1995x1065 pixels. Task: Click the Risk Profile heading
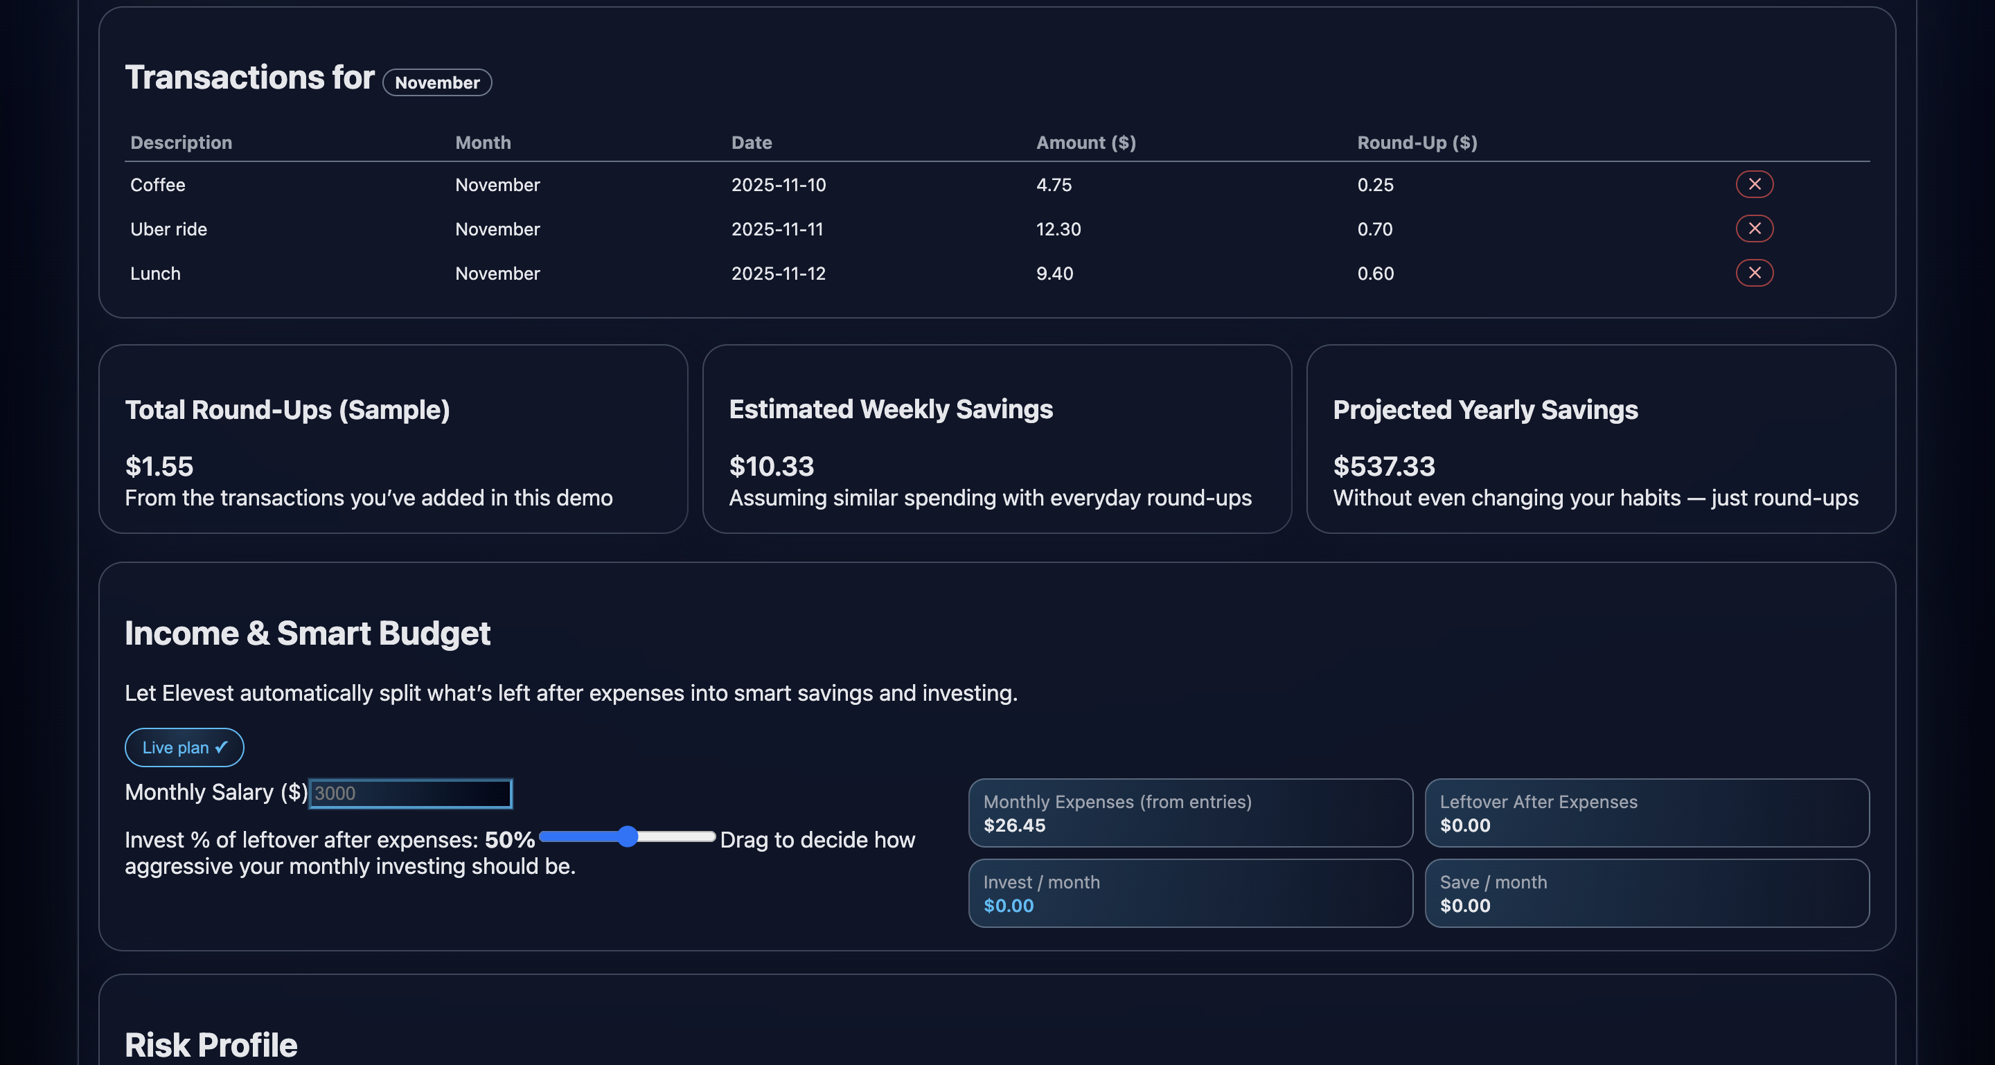(211, 1045)
